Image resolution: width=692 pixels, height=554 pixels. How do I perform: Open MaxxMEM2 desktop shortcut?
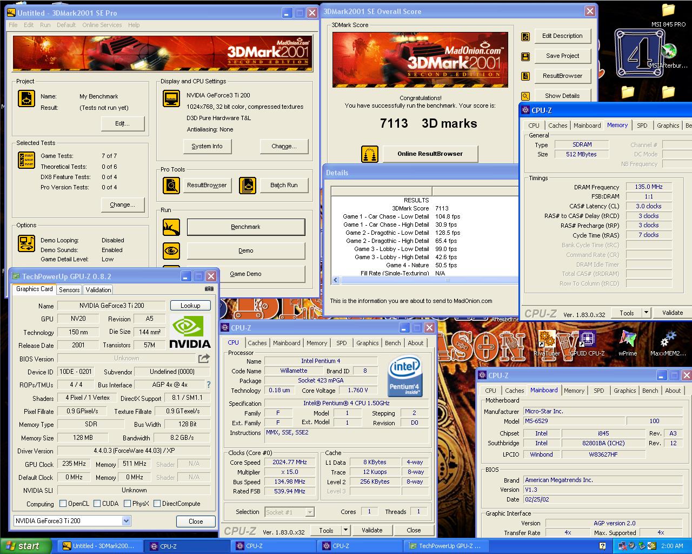[x=668, y=344]
